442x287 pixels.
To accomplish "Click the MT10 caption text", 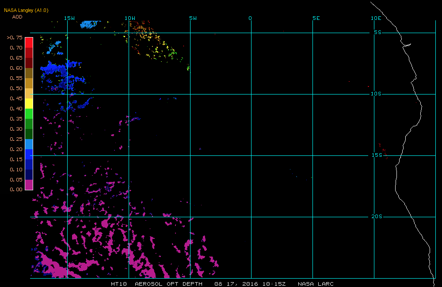I will coord(119,283).
